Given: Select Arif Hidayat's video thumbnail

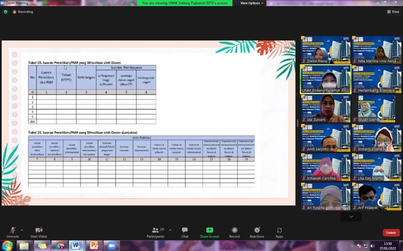Looking at the screenshot, I should click(x=376, y=197).
